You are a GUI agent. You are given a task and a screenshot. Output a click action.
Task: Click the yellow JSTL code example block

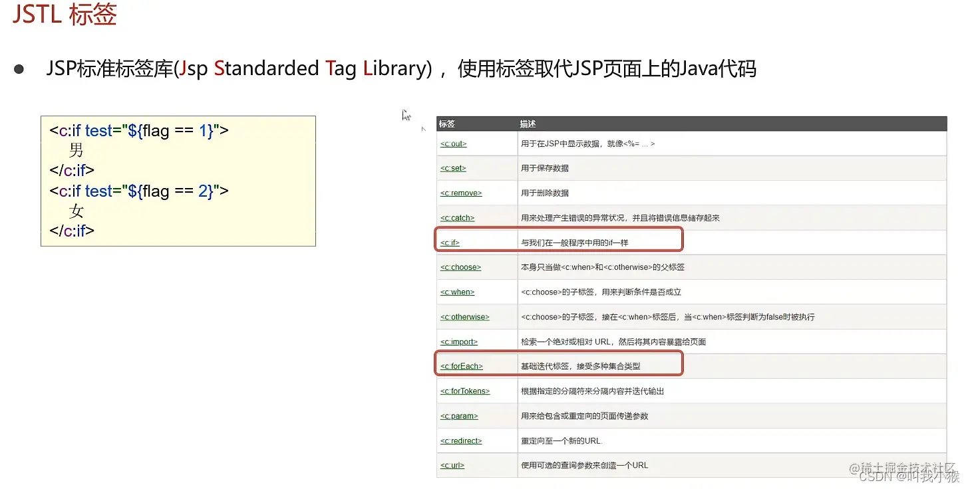pos(178,181)
